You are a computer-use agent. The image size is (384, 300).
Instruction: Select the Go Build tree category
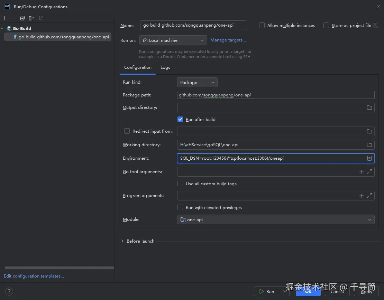(x=22, y=28)
